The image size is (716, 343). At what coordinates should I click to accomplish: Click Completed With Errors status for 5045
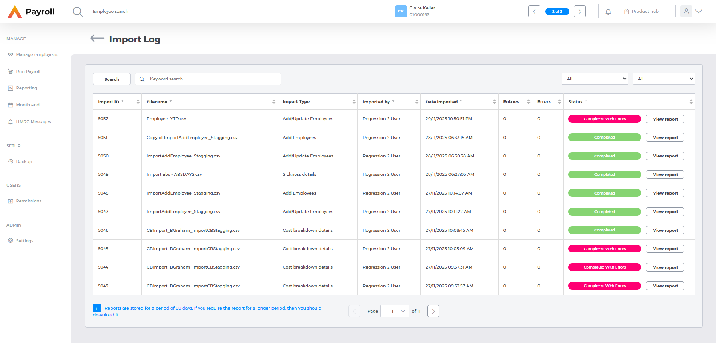(x=604, y=249)
